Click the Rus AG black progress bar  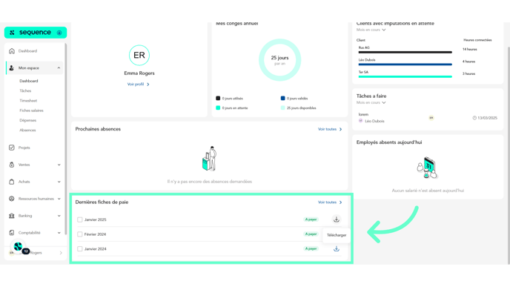[x=405, y=52]
